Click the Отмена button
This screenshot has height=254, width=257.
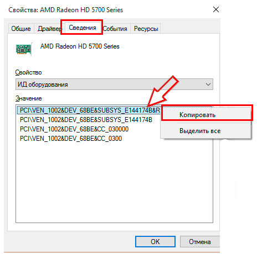tap(200, 241)
